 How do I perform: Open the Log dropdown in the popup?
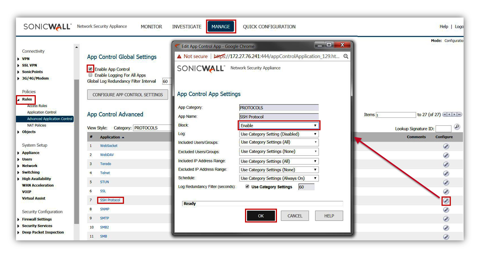279,134
